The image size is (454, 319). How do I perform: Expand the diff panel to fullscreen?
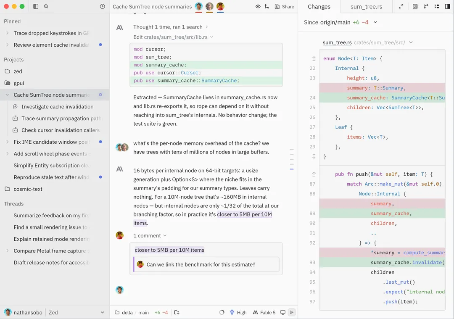tap(401, 6)
